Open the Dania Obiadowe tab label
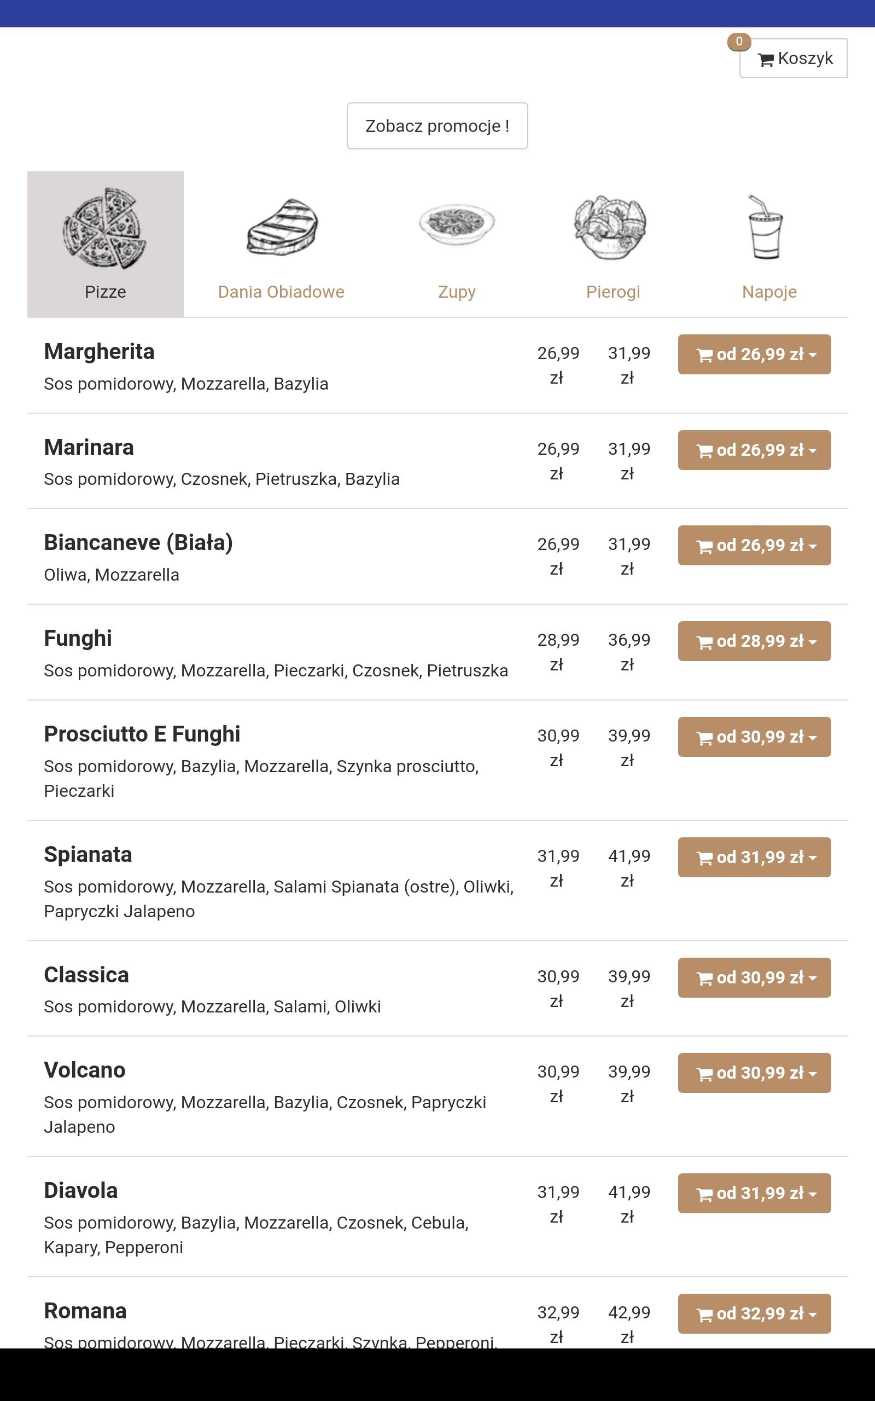 click(x=281, y=292)
